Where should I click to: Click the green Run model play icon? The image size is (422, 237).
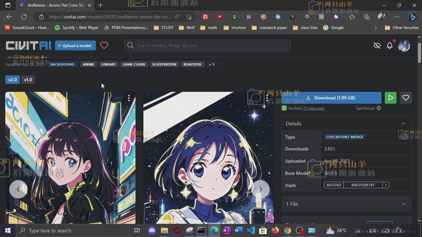[391, 98]
